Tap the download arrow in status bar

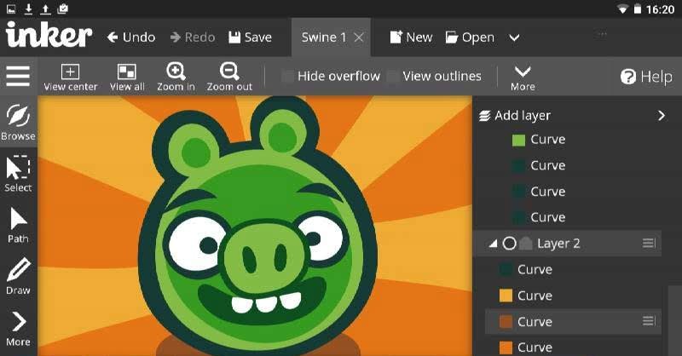coord(28,9)
